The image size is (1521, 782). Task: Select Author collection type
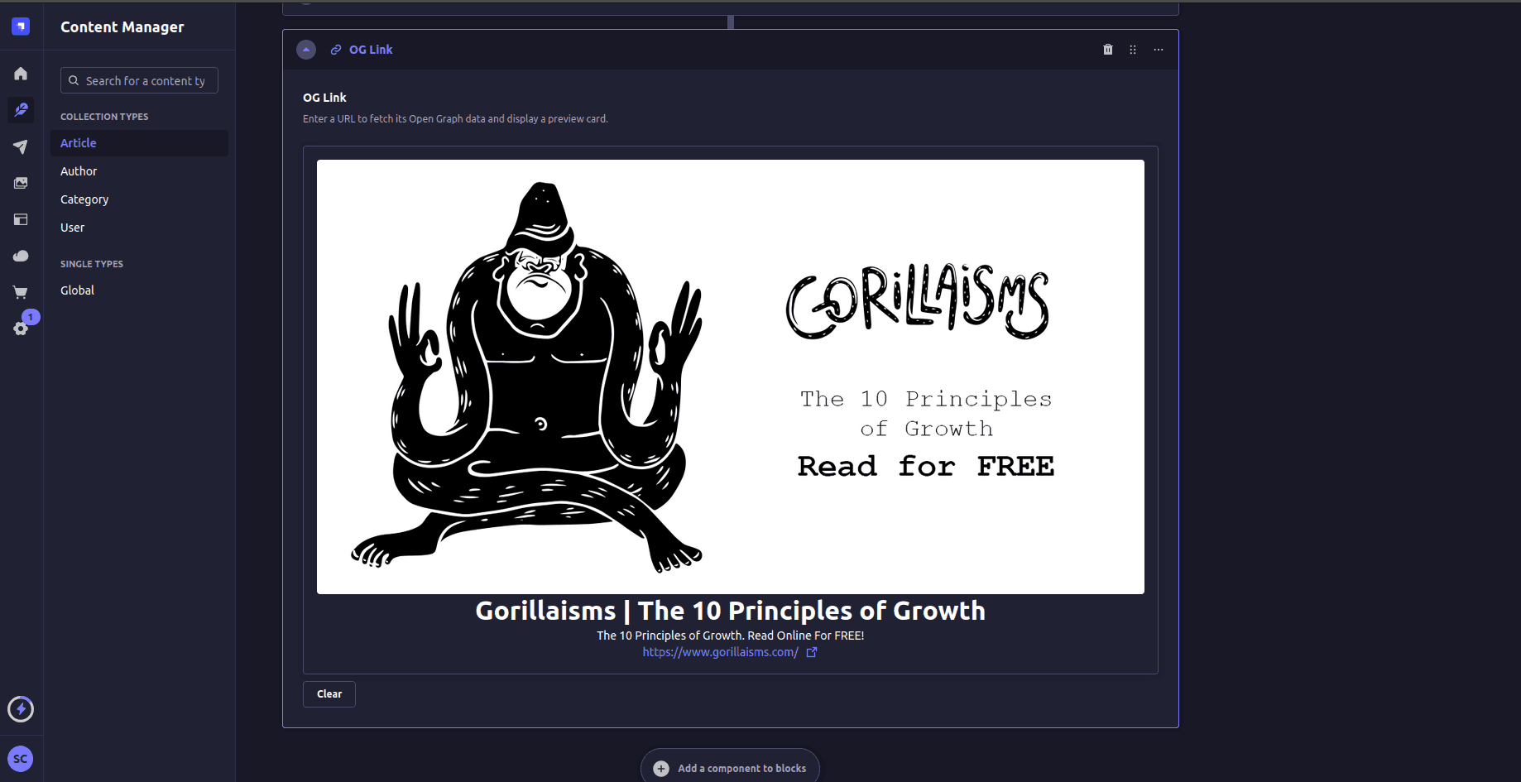pos(79,171)
